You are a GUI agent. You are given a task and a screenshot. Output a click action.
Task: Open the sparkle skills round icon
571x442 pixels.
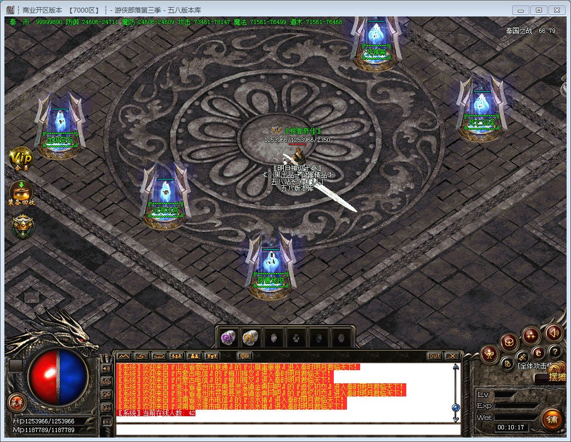(530, 336)
